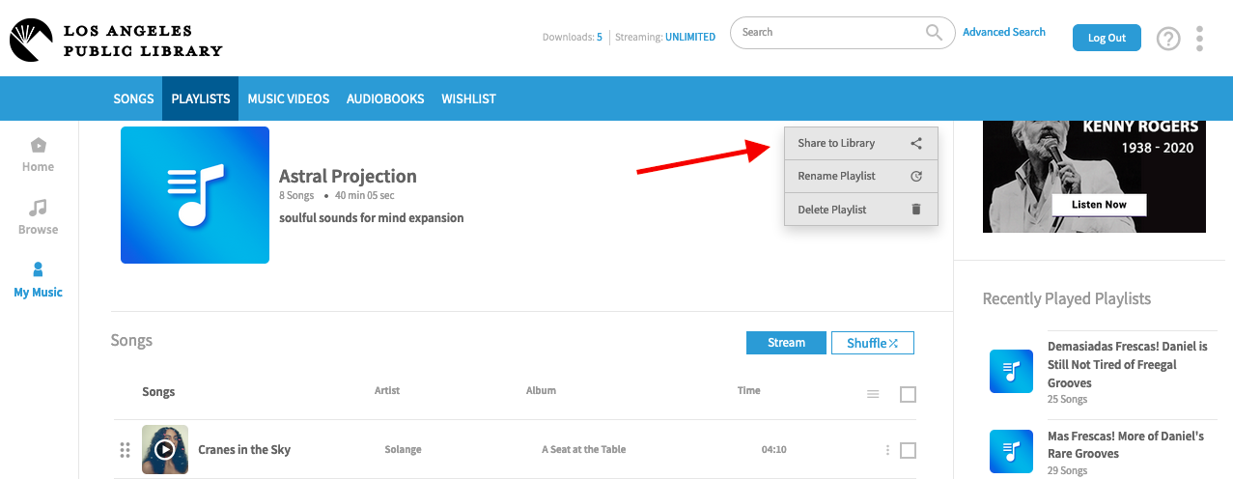Check the Cranes in the Sky checkbox

point(908,450)
